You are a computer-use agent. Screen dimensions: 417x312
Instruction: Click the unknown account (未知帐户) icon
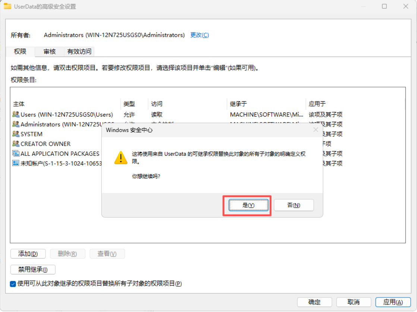[16, 163]
